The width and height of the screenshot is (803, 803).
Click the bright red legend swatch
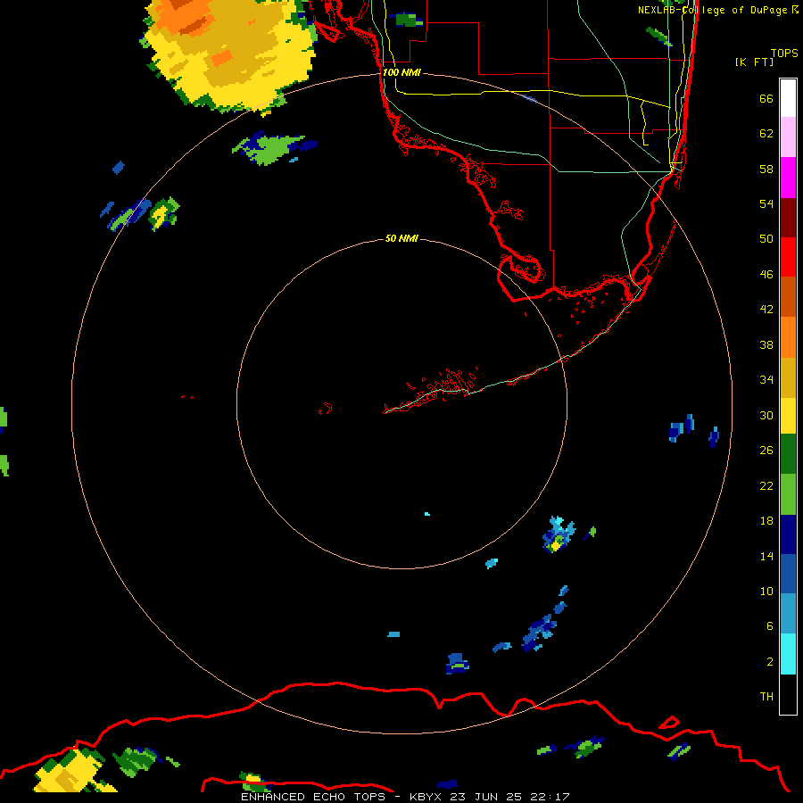coord(788,257)
